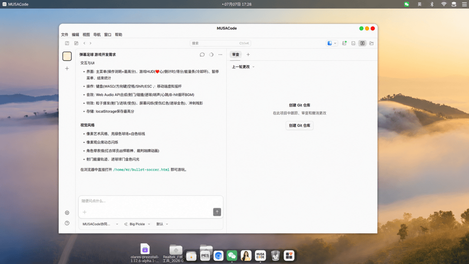Screen dimensions: 469x264
Task: Open settings via the gear icon
Action: 67,213
